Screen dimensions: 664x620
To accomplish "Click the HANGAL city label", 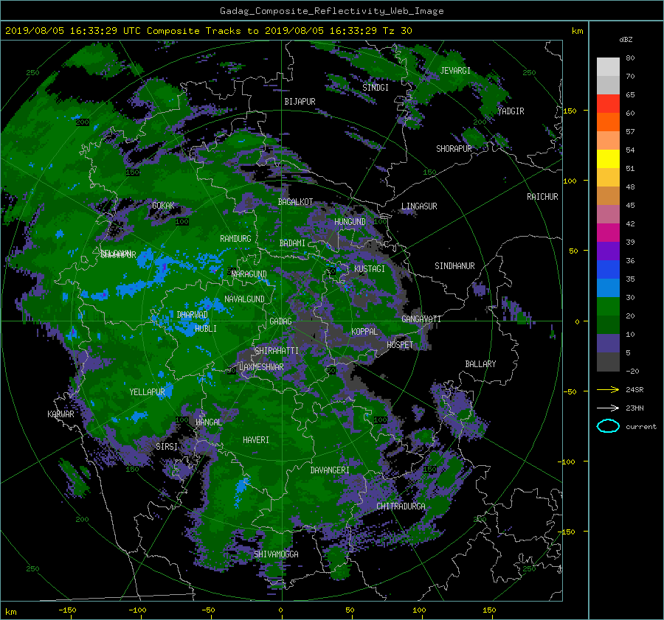I will pos(208,422).
